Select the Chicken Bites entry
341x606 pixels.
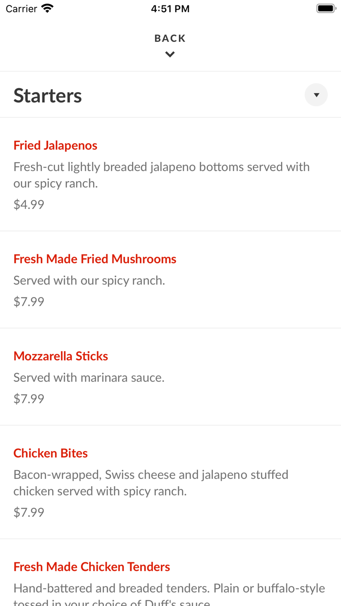coord(50,453)
